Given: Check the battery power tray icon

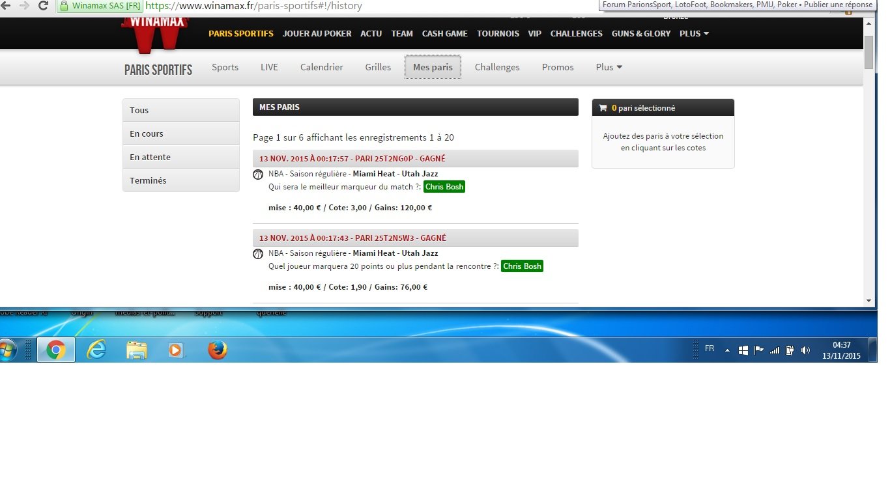Looking at the screenshot, I should 790,350.
